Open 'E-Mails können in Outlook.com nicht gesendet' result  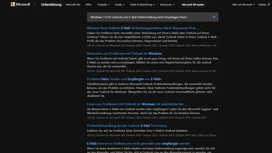click(x=139, y=144)
